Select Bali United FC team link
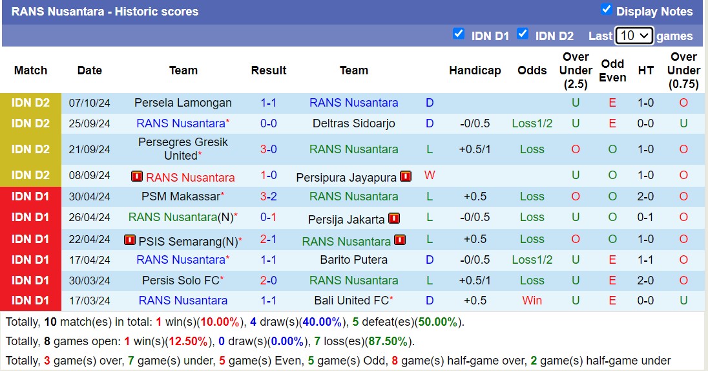708x371 pixels. click(351, 301)
